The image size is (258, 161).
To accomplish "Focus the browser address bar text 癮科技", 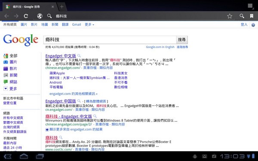I will click(61, 16).
